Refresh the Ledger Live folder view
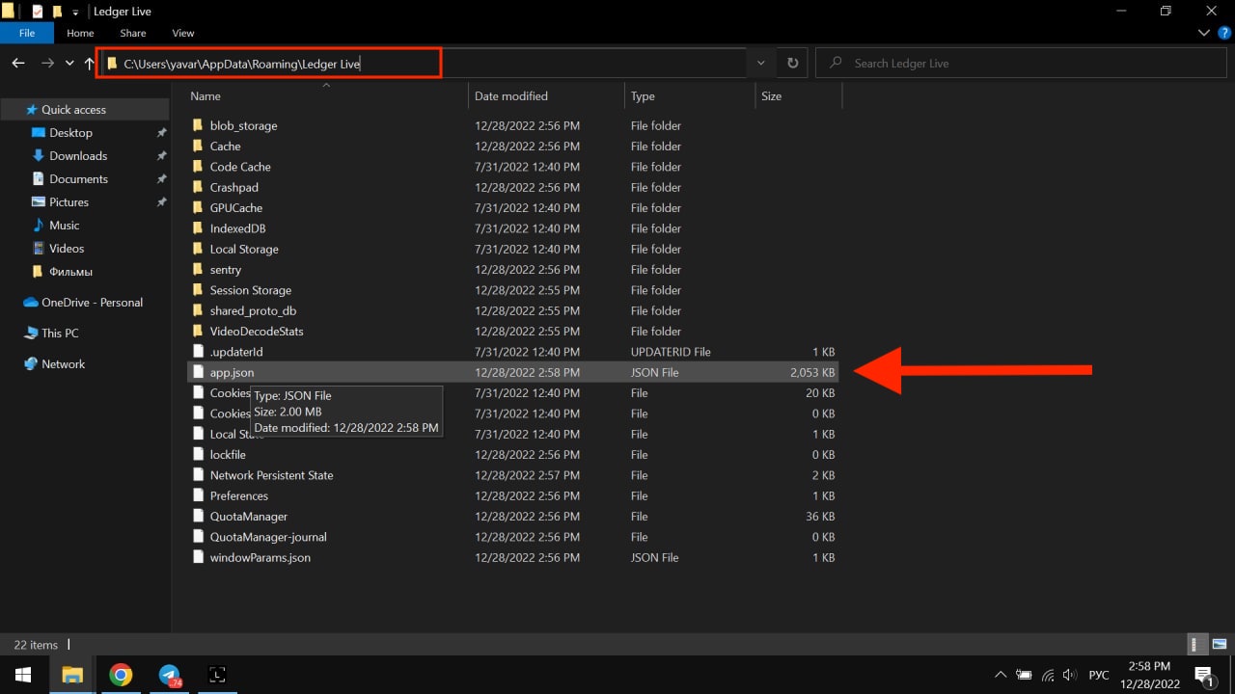The height and width of the screenshot is (694, 1235). pyautogui.click(x=792, y=63)
